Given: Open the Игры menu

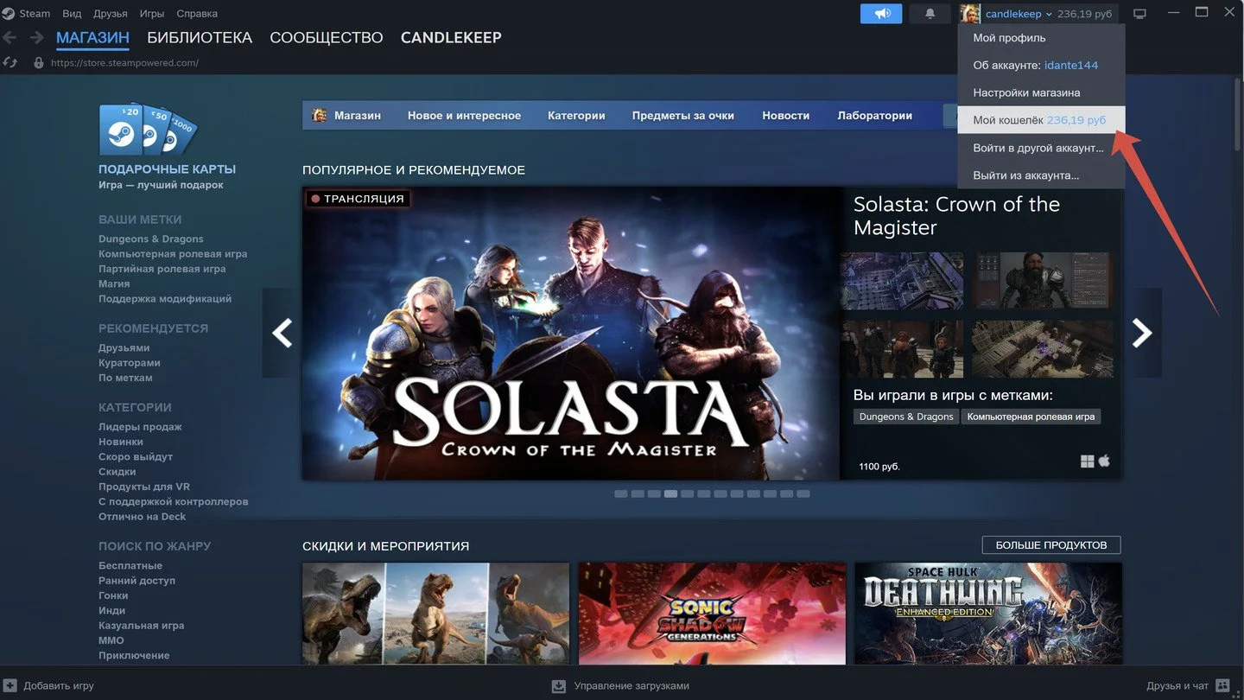Looking at the screenshot, I should pyautogui.click(x=152, y=14).
